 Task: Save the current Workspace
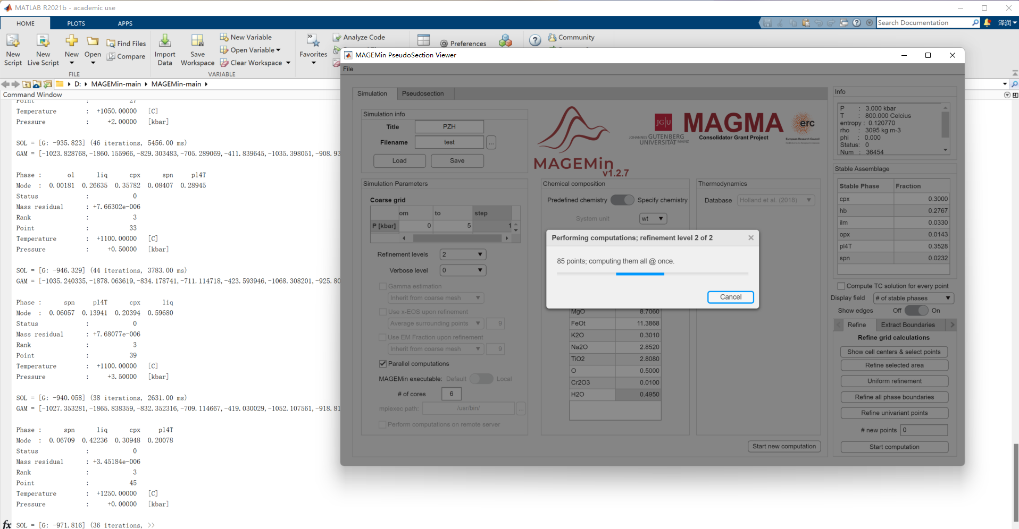tap(197, 49)
